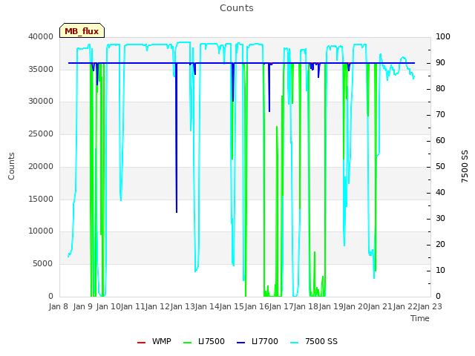The width and height of the screenshot is (475, 356).
Task: Click the 20000 left axis tick label
Action: (41, 166)
